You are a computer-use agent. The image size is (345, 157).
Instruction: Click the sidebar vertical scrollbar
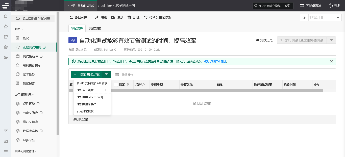tap(58, 73)
